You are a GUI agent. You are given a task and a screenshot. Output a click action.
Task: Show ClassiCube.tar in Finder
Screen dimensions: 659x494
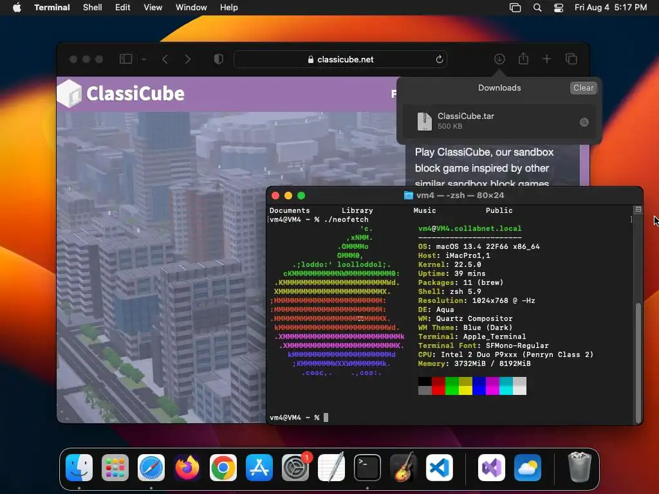coord(584,122)
